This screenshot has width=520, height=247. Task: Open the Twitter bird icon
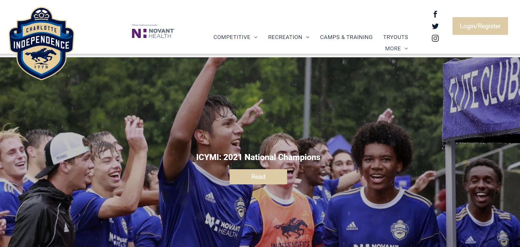[435, 26]
